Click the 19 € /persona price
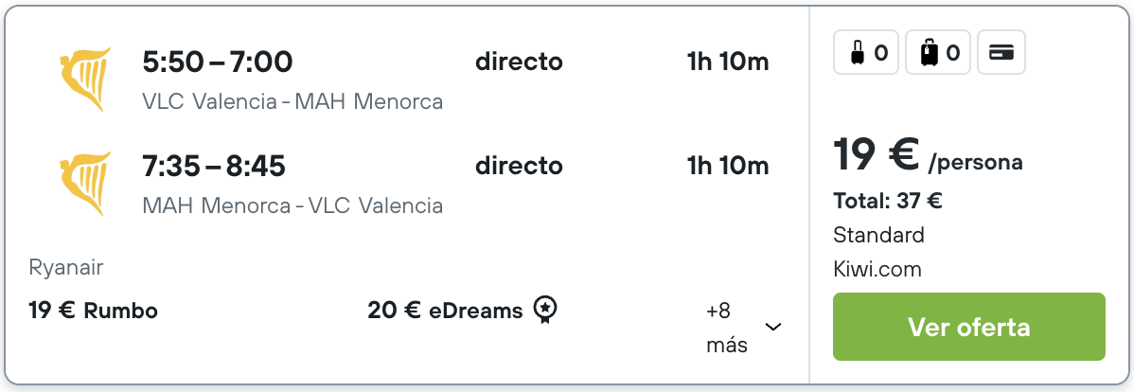Screen dimensions: 1134x392 (928, 154)
